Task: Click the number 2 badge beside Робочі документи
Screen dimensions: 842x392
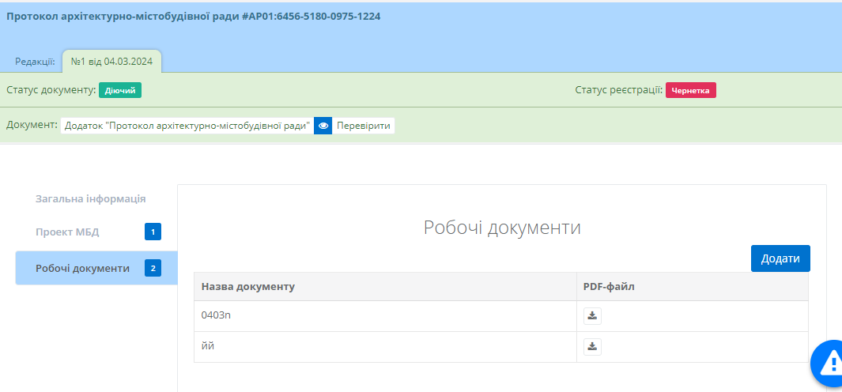Action: [x=153, y=269]
